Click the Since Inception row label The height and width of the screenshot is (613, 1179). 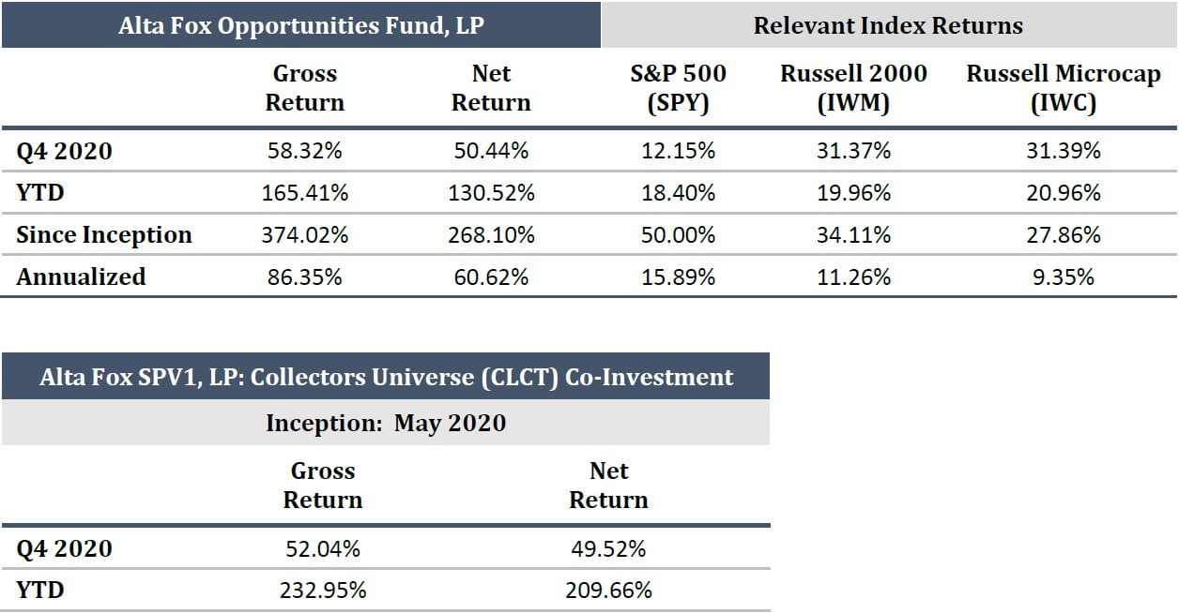104,234
